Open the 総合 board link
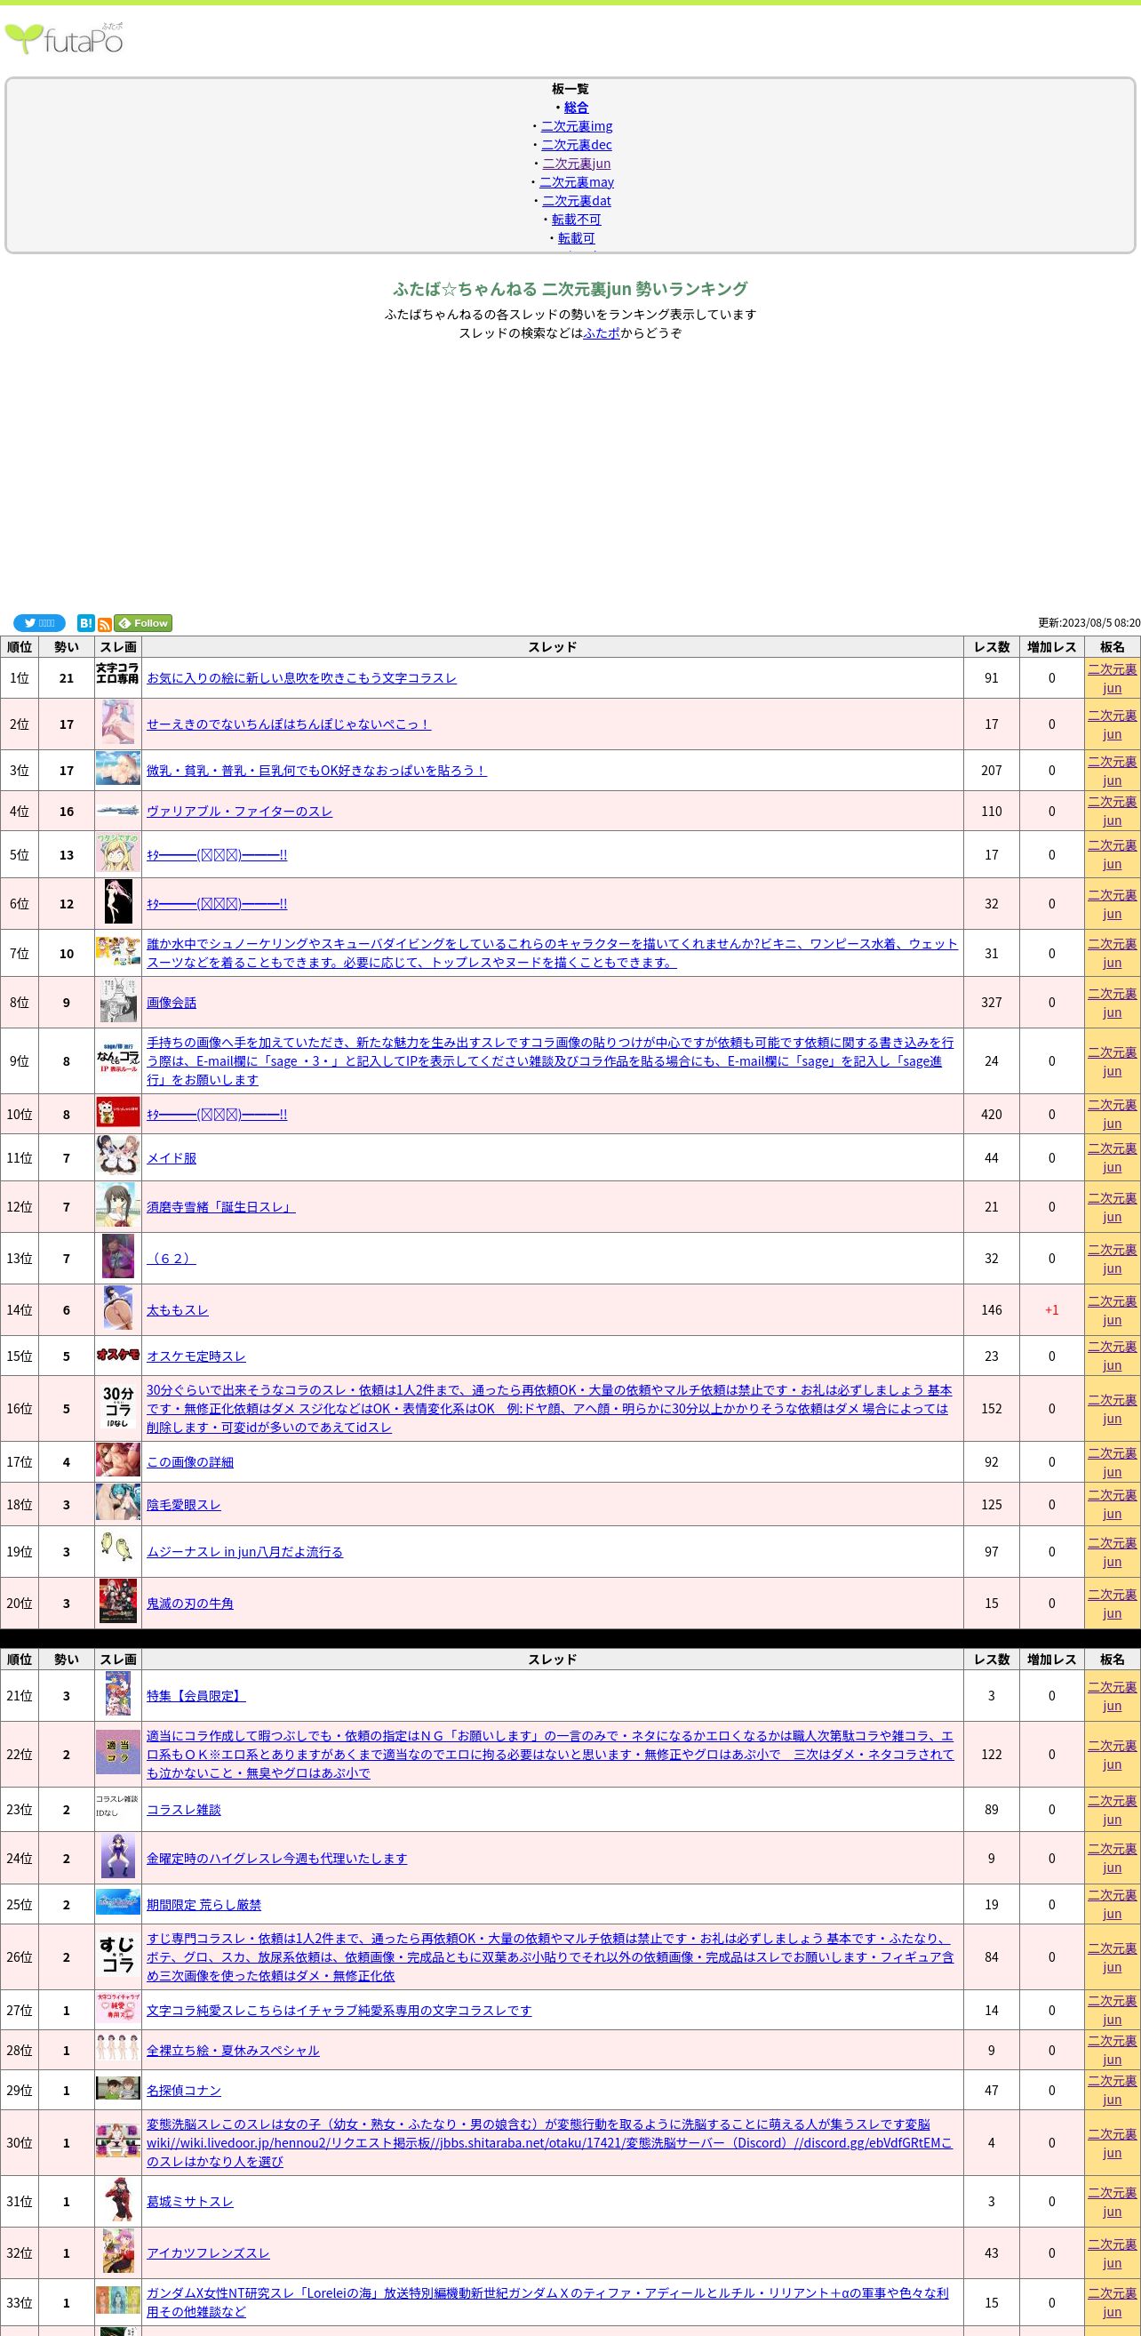1141x2336 pixels. click(x=577, y=107)
